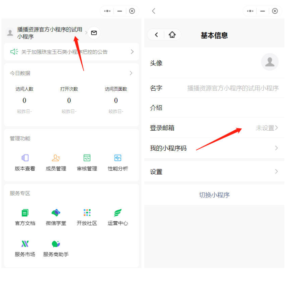Open 服务商助手 icon
Viewport: 290px width, 293px height.
56,244
